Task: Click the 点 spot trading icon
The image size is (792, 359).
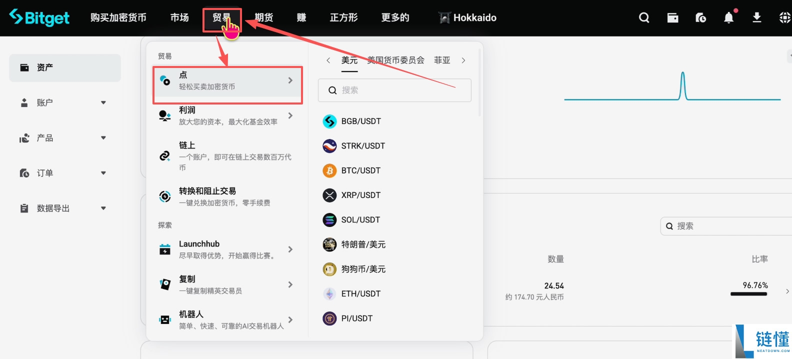Action: pyautogui.click(x=164, y=80)
